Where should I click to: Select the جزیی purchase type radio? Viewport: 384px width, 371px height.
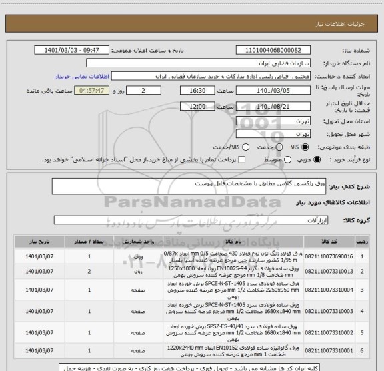(317, 160)
